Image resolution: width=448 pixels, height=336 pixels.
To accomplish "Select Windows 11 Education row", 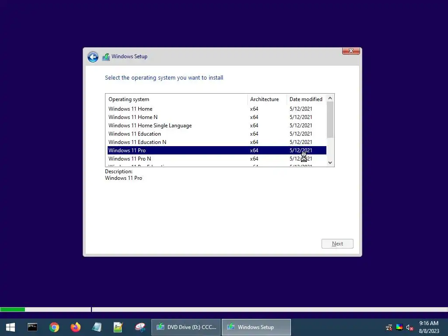I will pyautogui.click(x=217, y=134).
